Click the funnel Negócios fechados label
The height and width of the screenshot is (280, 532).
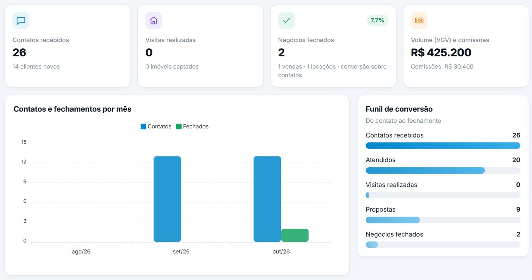pyautogui.click(x=394, y=234)
